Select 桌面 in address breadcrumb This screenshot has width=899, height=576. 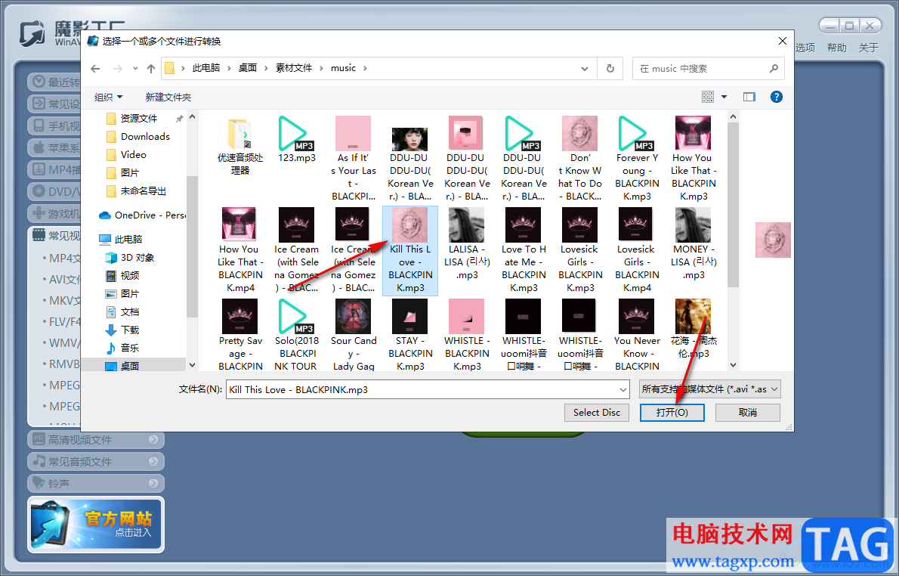pos(248,68)
